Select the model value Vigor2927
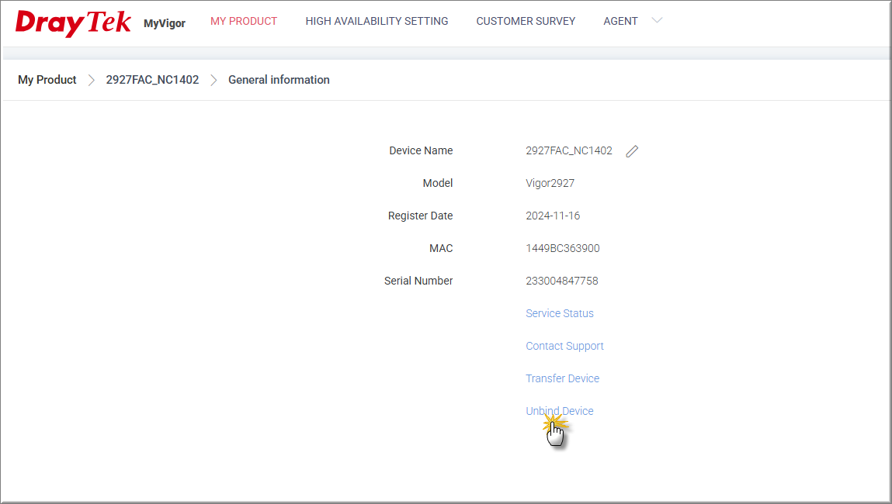This screenshot has width=892, height=504. click(550, 183)
